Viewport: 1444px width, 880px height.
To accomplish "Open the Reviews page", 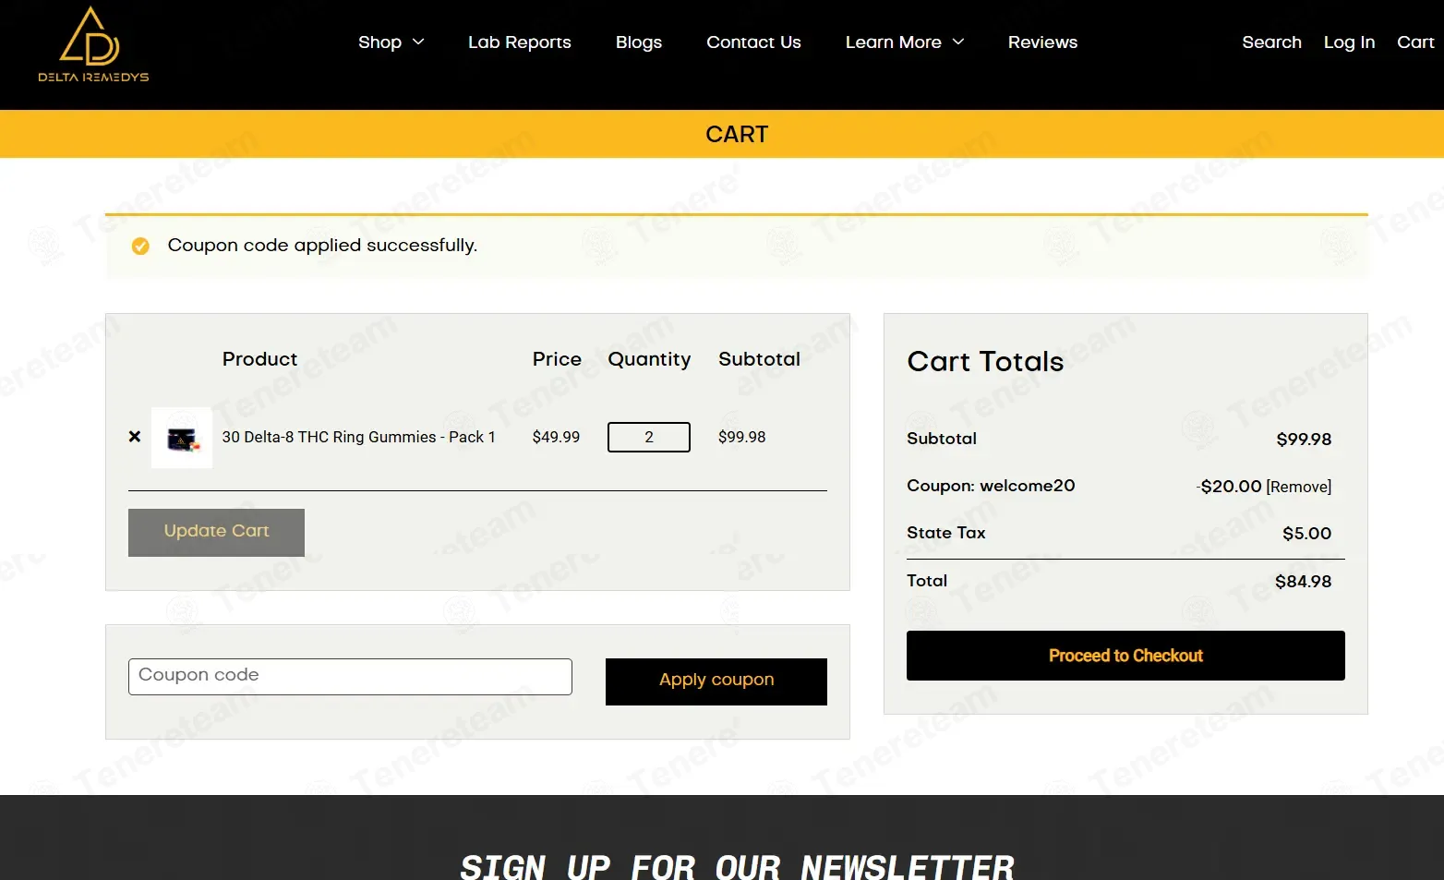I will (1042, 42).
